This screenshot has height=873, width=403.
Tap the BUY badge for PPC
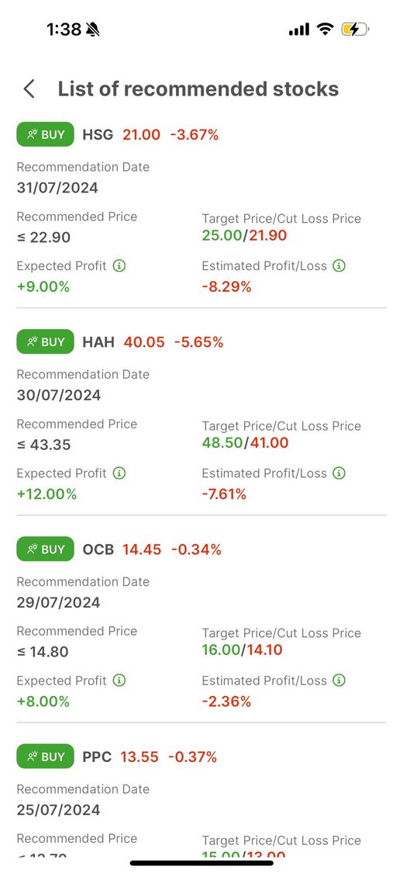(45, 757)
